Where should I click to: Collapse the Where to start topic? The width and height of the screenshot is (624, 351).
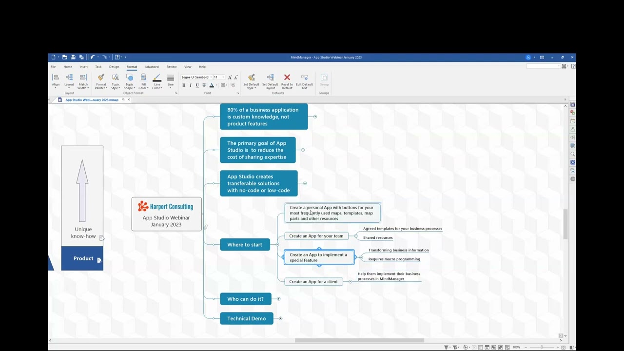pyautogui.click(x=277, y=245)
